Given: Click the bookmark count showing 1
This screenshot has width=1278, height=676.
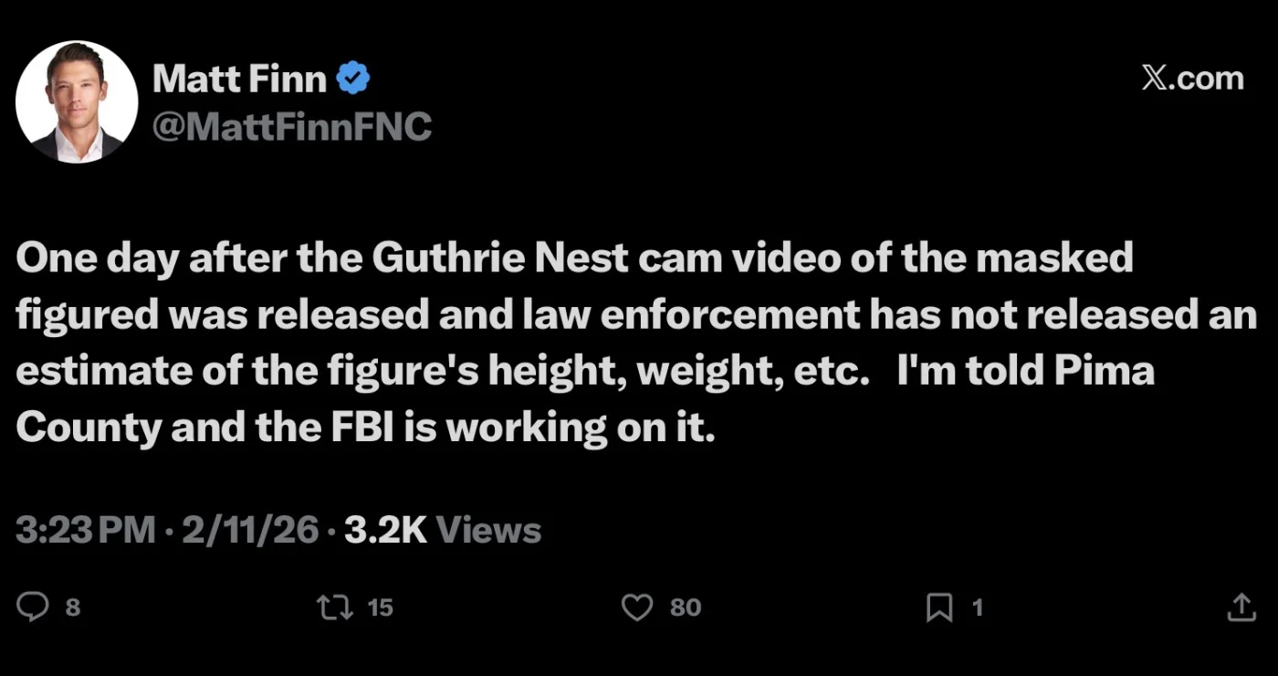Looking at the screenshot, I should pos(978,607).
